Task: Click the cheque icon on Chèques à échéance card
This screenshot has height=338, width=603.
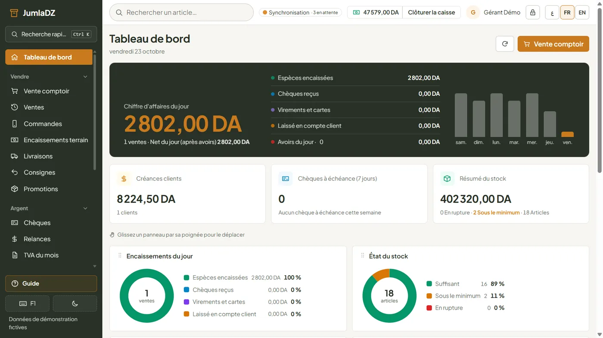Action: [286, 178]
